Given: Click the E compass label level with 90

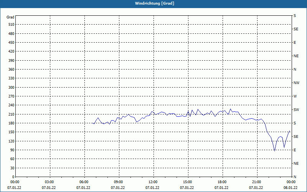Looking at the screenshot, I should pos(295,150).
